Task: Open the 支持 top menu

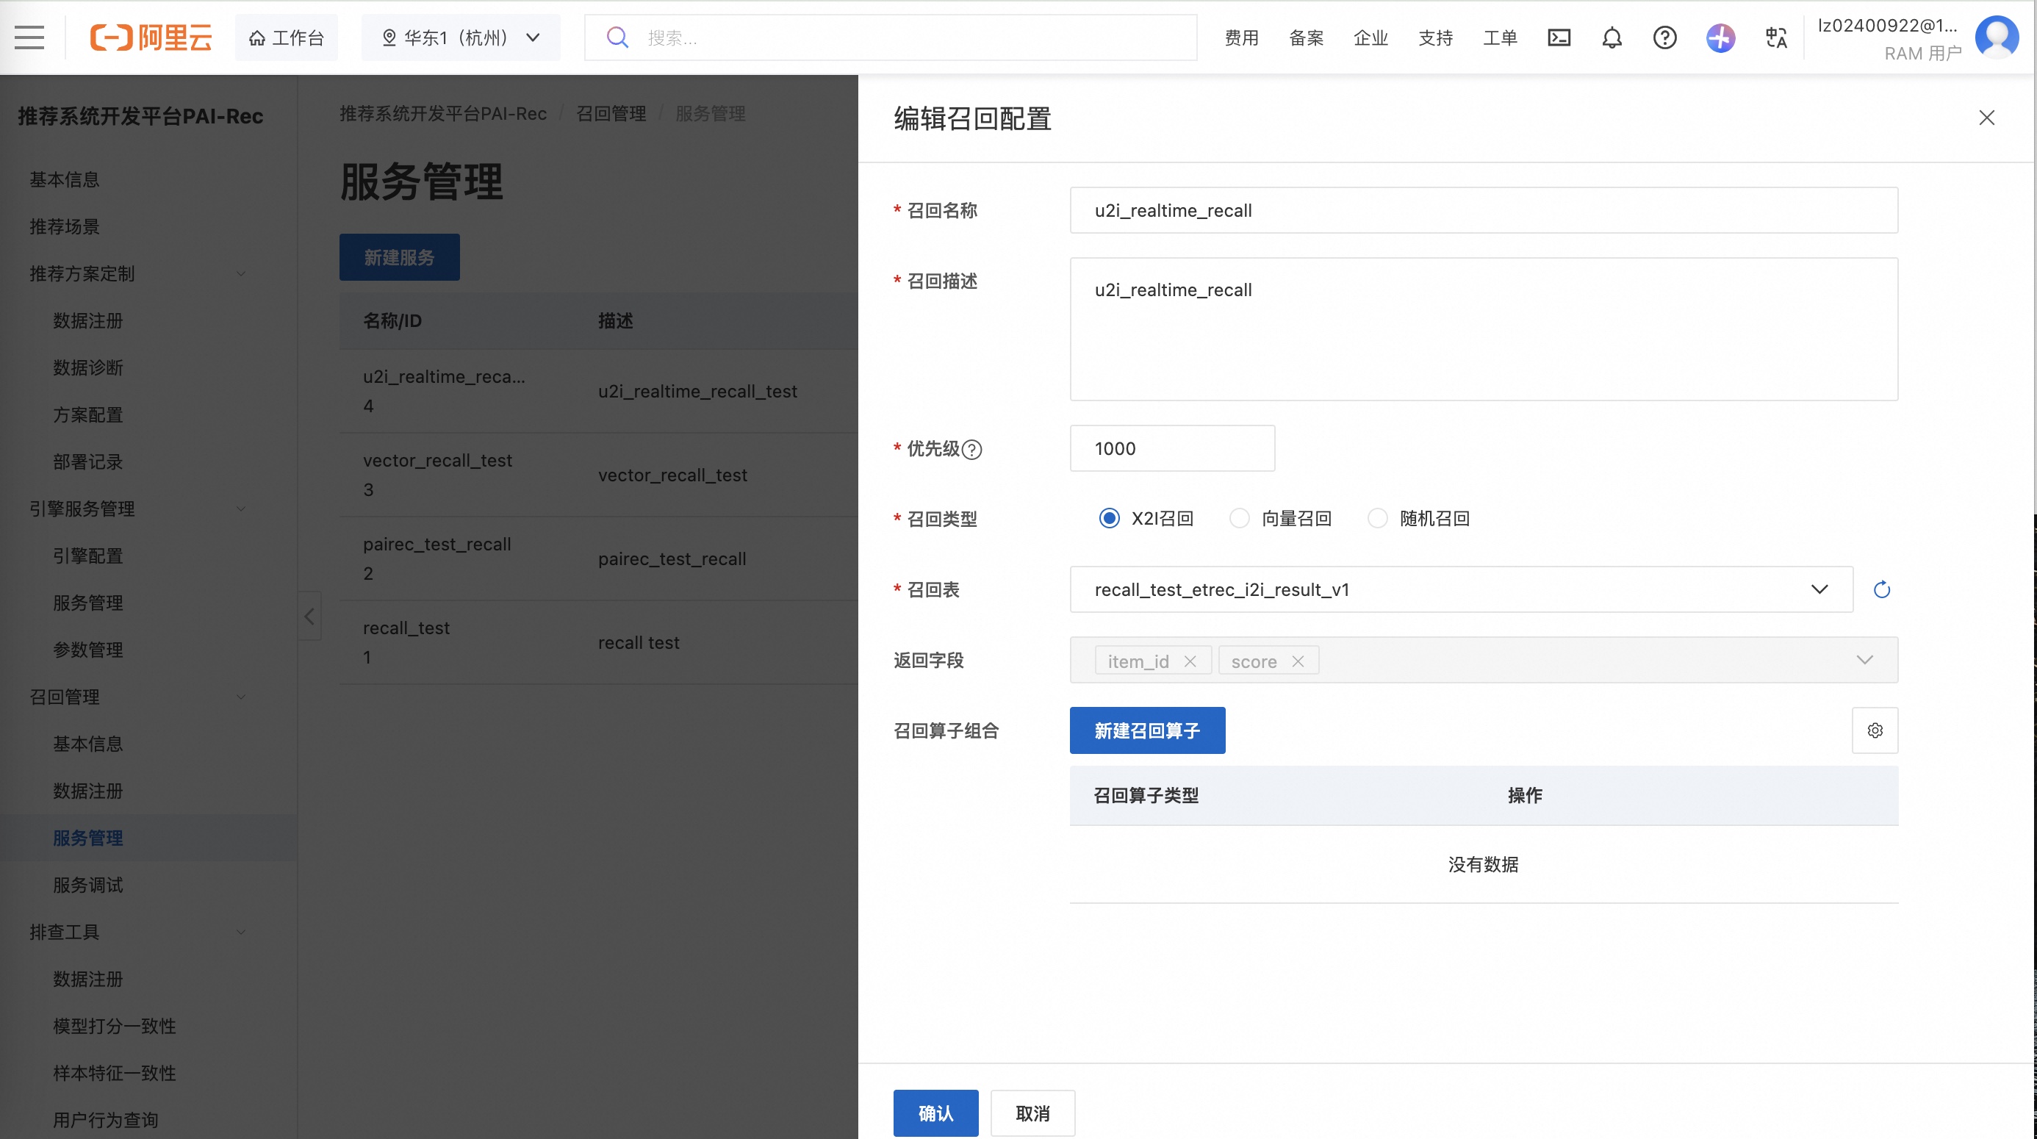Action: [x=1435, y=37]
